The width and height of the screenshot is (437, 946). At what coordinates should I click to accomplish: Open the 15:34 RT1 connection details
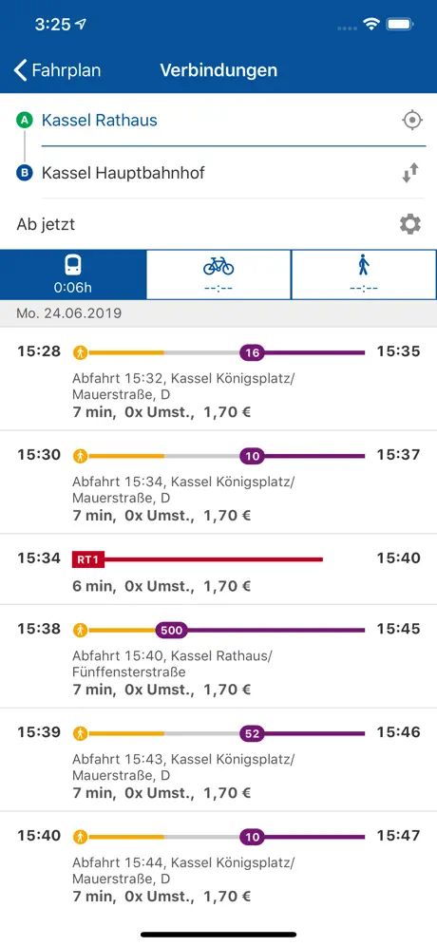tap(218, 569)
